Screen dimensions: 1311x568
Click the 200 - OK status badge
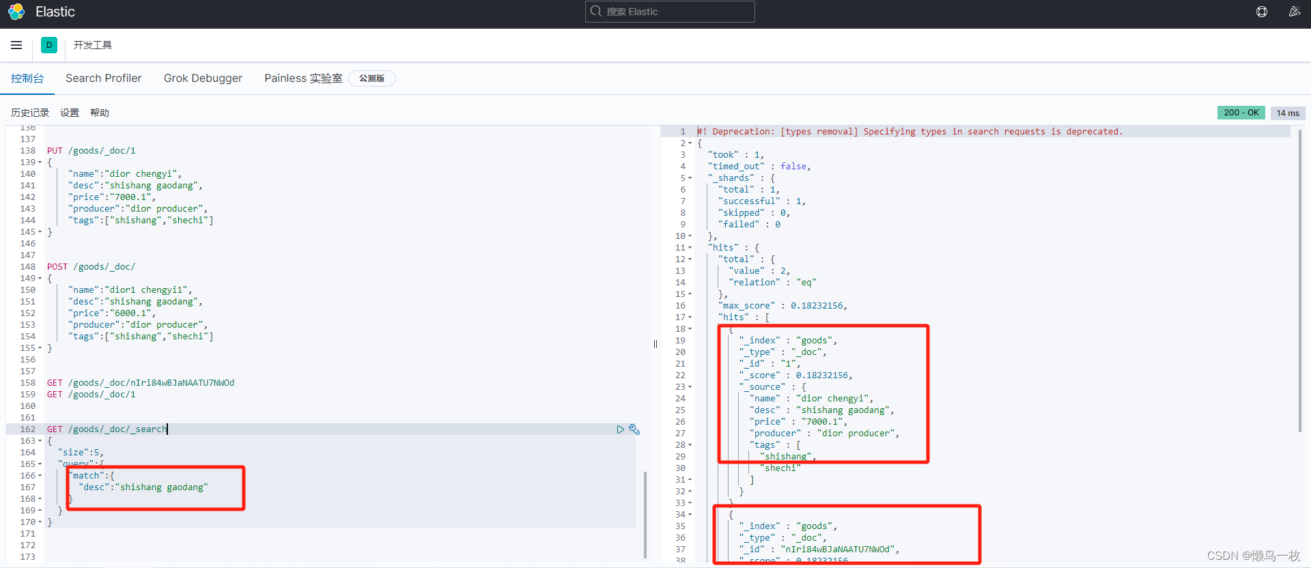pos(1241,113)
